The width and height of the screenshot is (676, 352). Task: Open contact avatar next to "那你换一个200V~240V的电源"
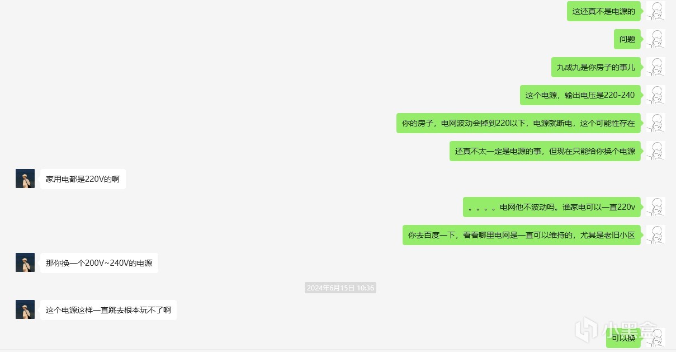pos(25,263)
